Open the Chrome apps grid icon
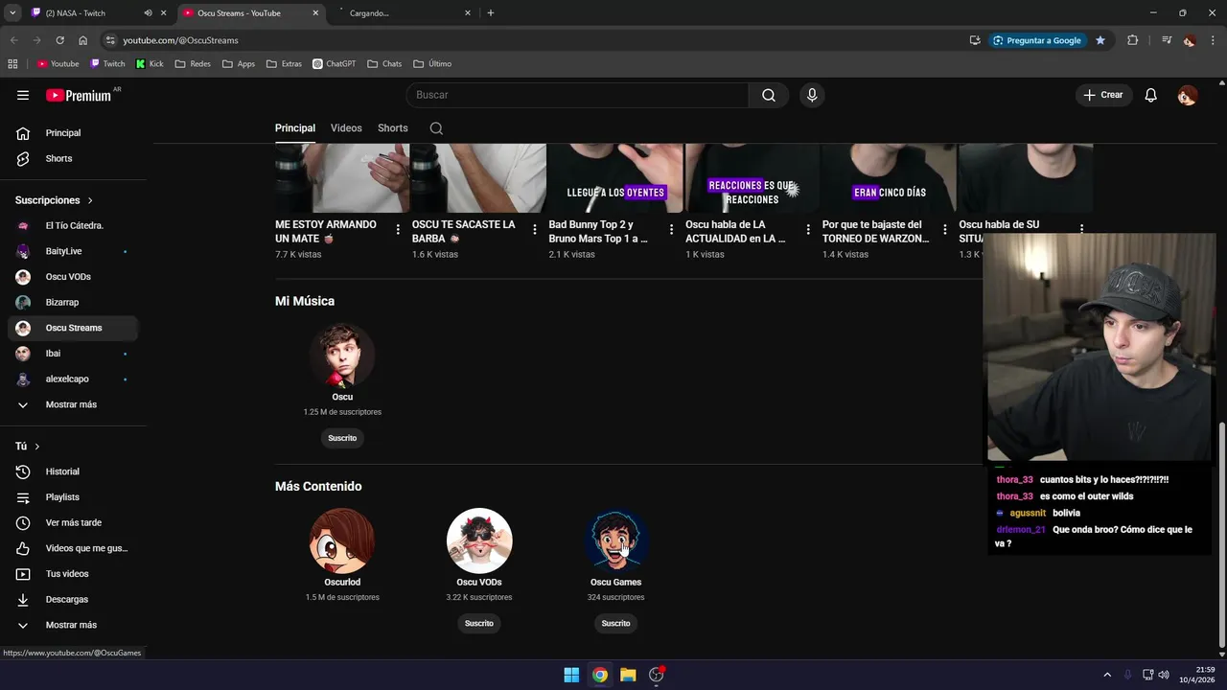Viewport: 1227px width, 690px height. click(x=12, y=64)
